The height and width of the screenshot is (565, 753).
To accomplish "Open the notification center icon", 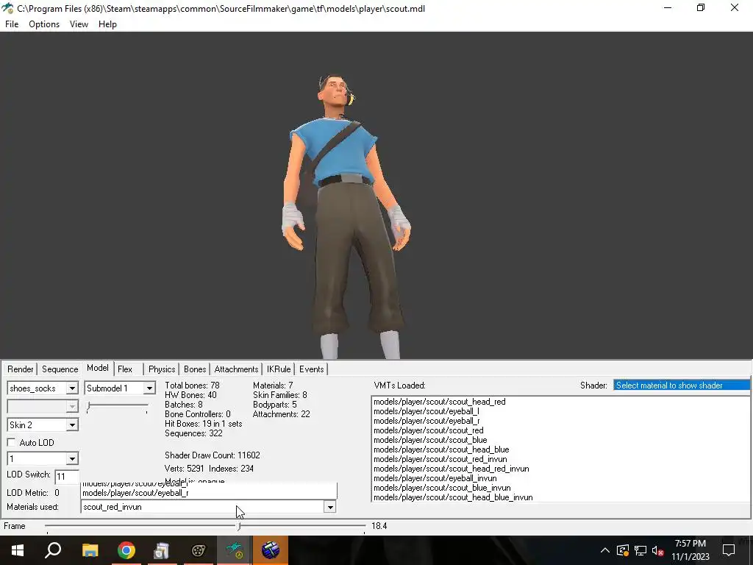I will coord(729,550).
